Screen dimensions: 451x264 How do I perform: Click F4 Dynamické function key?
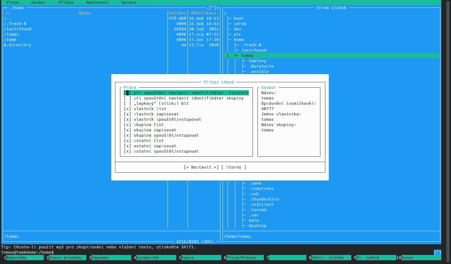(x=155, y=258)
